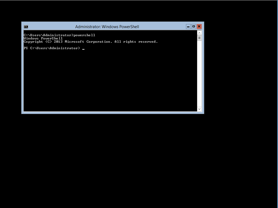Click the scrollbar up arrow in PowerShell
The height and width of the screenshot is (208, 278).
pyautogui.click(x=199, y=33)
